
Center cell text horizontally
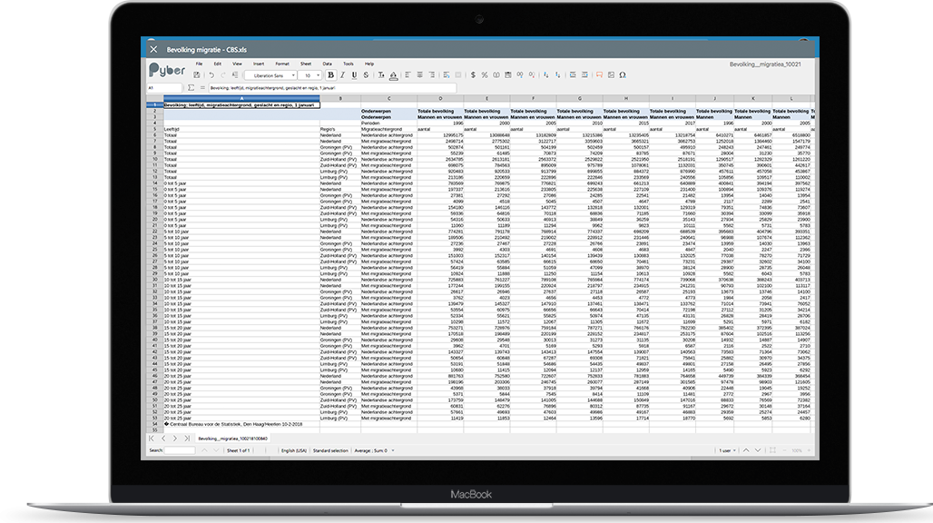point(420,75)
